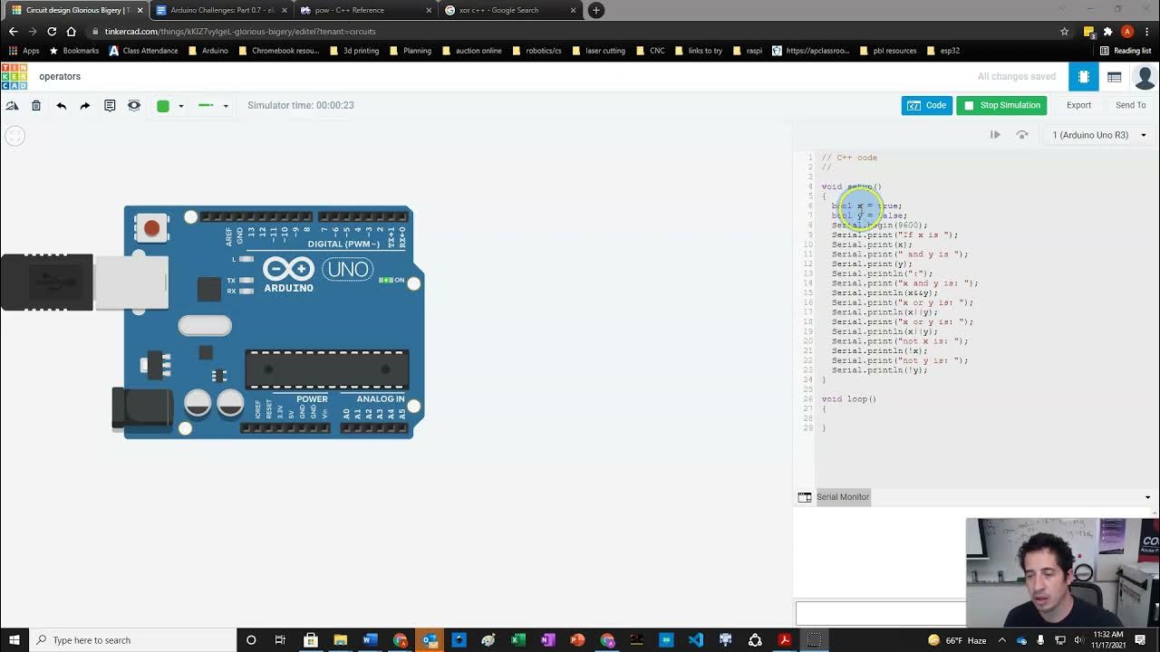Open the robotics/cs bookmark folder

tap(536, 51)
